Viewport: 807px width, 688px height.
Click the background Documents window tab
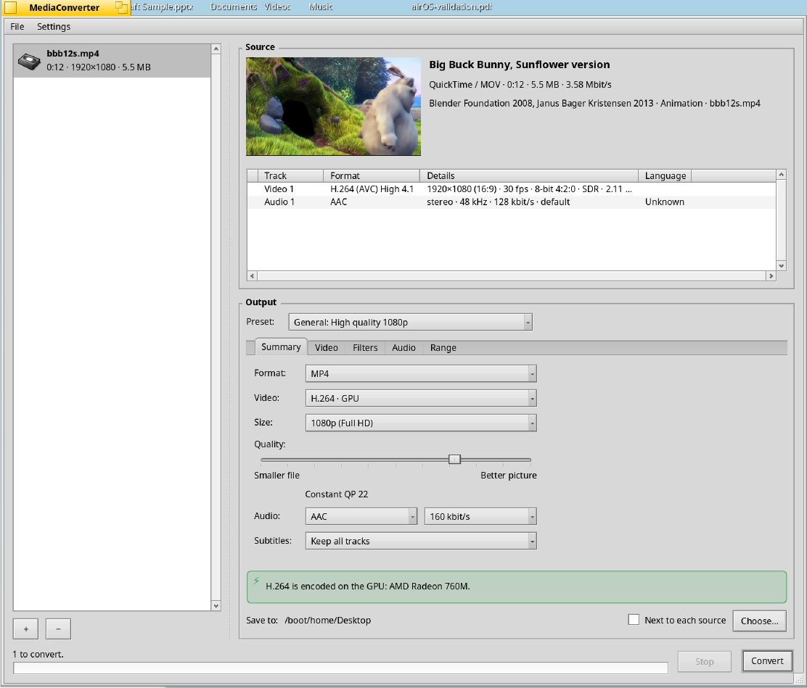pos(233,7)
